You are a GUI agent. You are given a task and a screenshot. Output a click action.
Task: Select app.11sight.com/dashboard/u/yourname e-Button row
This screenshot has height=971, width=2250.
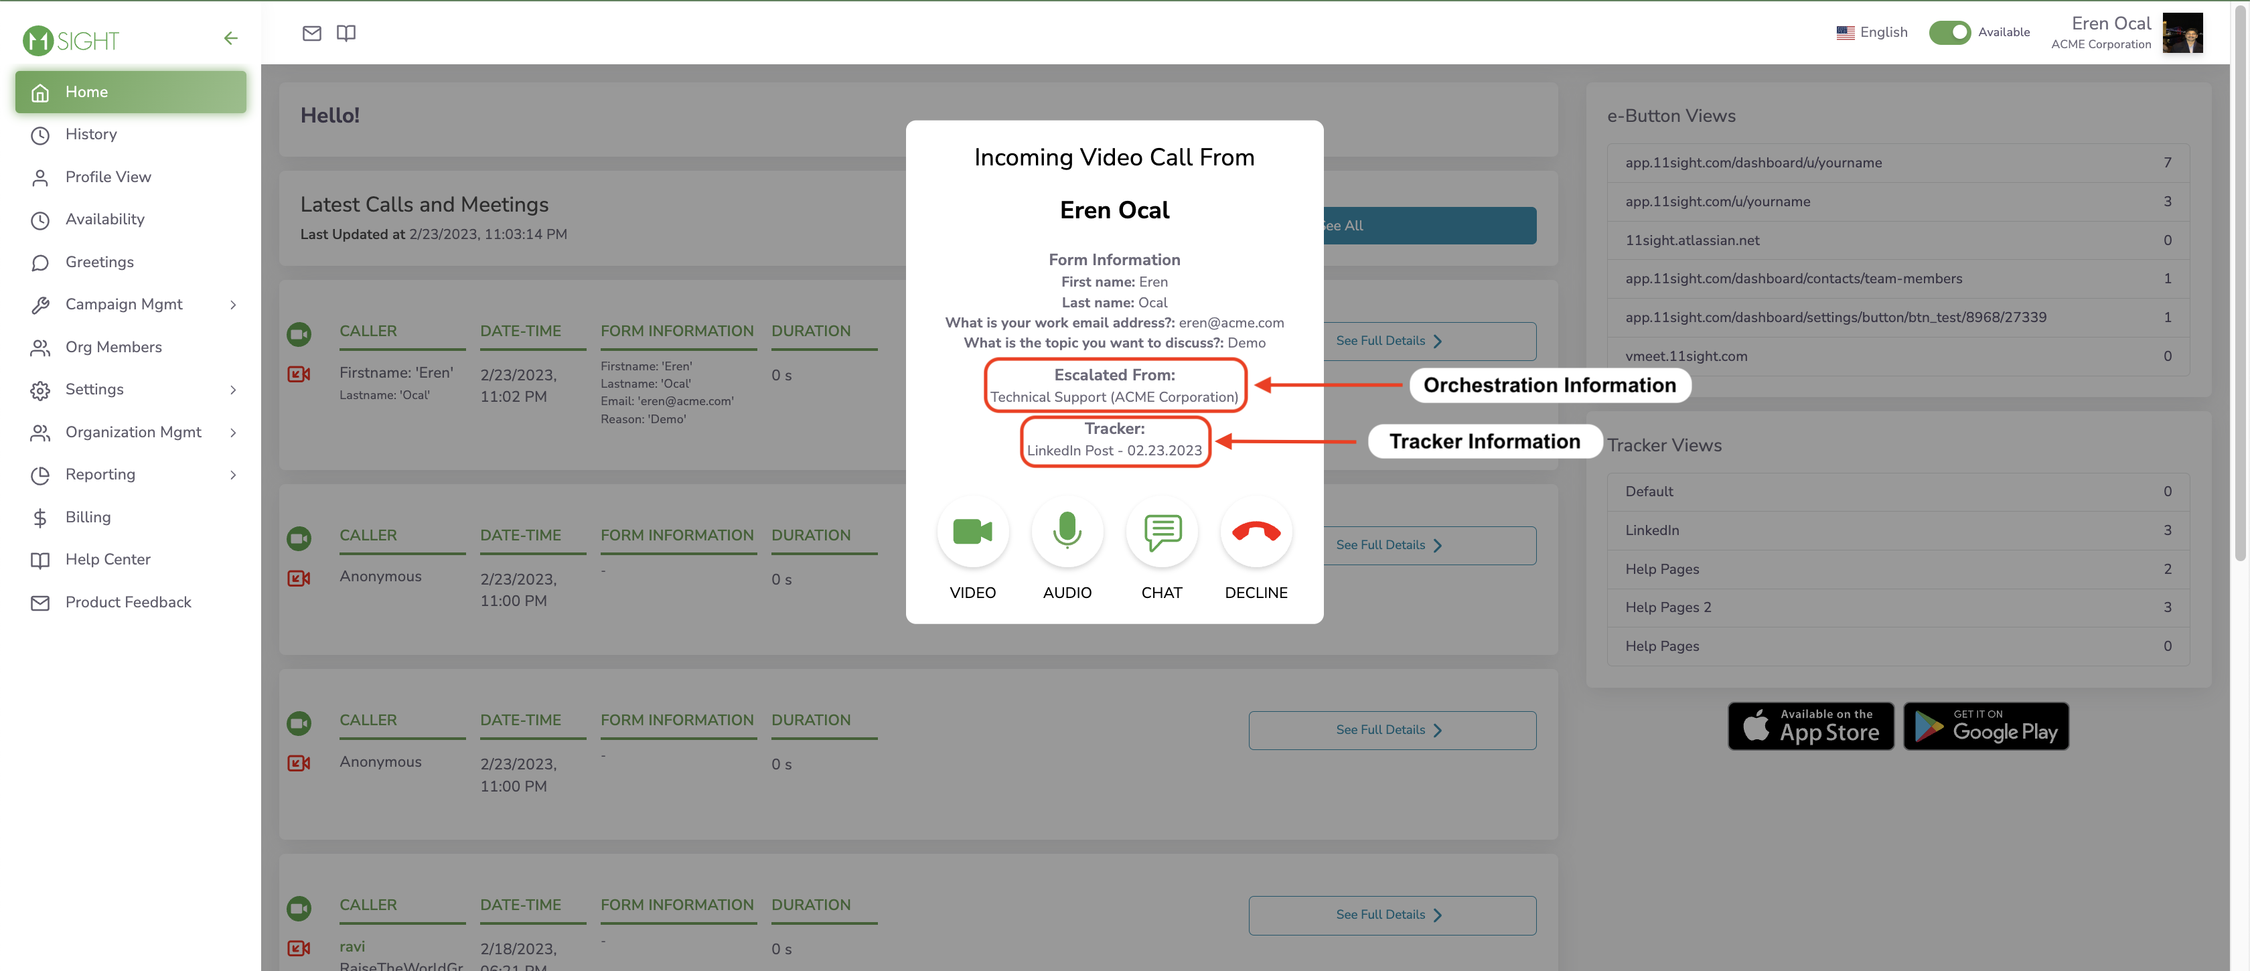(x=1897, y=163)
